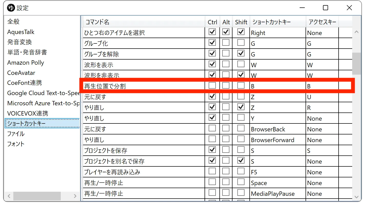Check Alt for 再生位置で分割

[x=226, y=86]
